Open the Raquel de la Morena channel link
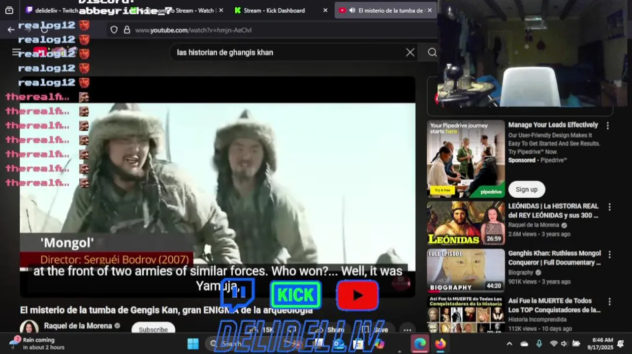 (x=78, y=325)
